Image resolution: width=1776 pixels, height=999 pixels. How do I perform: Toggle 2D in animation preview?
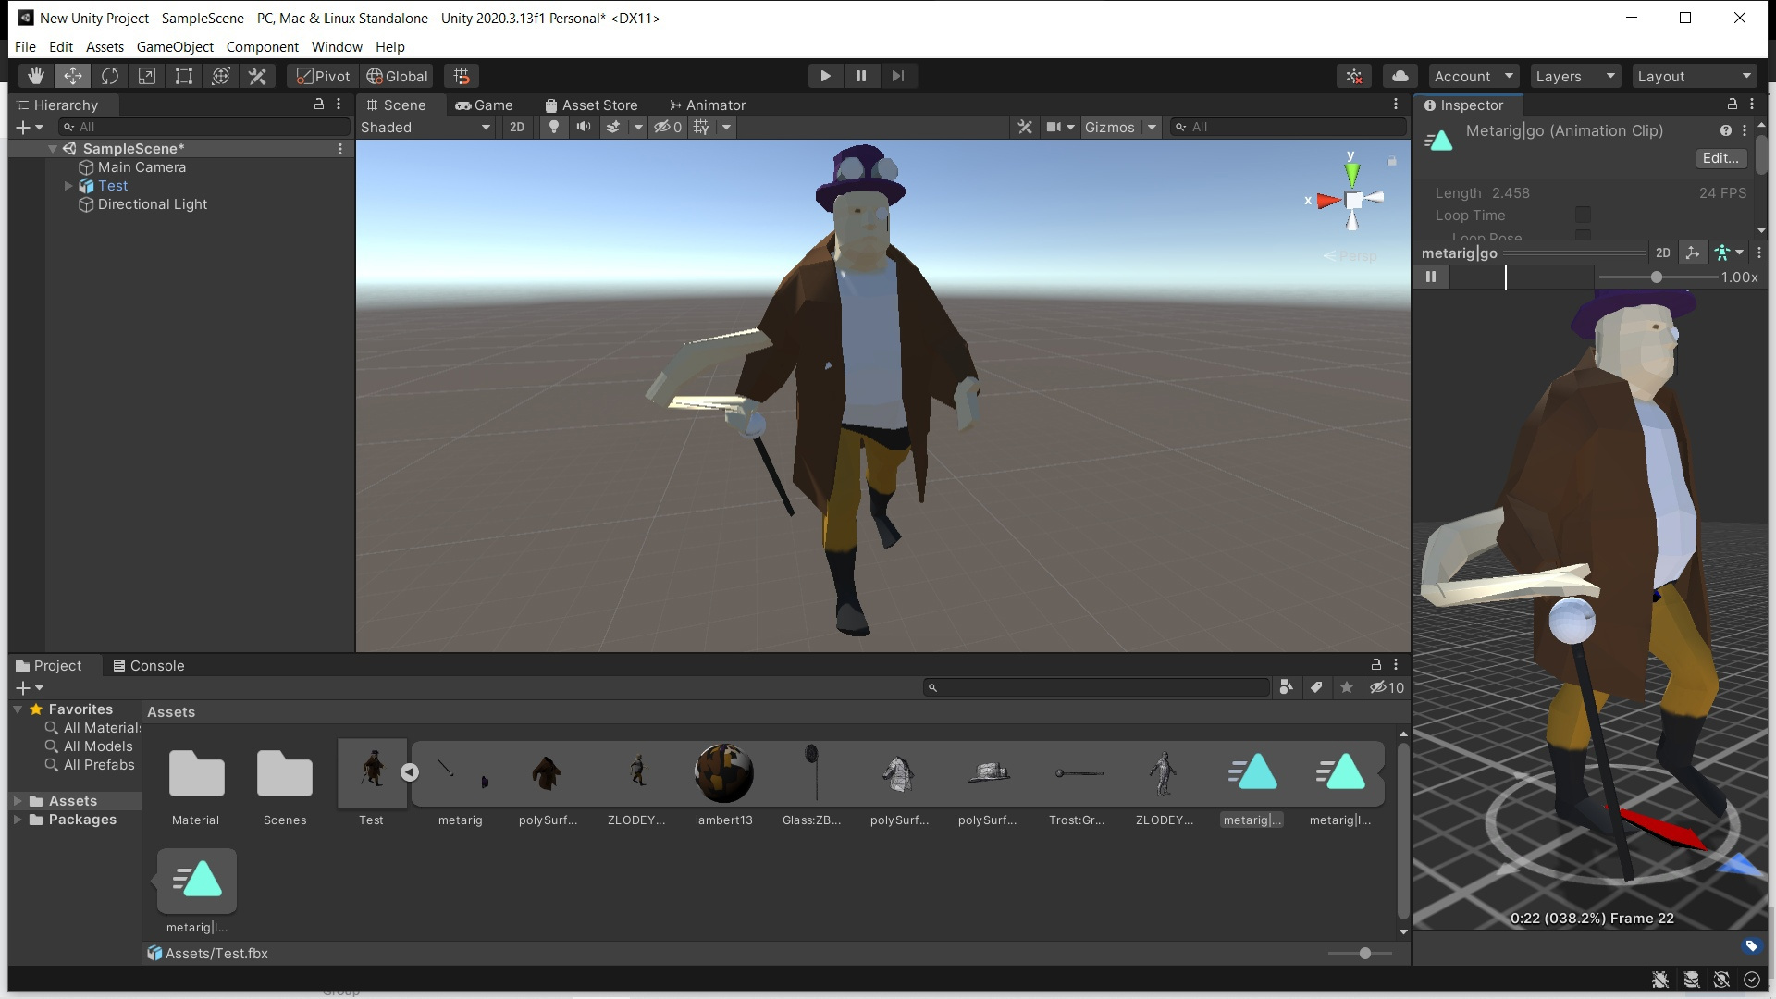pyautogui.click(x=1662, y=253)
